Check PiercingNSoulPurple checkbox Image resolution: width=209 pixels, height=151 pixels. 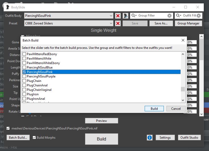pyautogui.click(x=24, y=76)
